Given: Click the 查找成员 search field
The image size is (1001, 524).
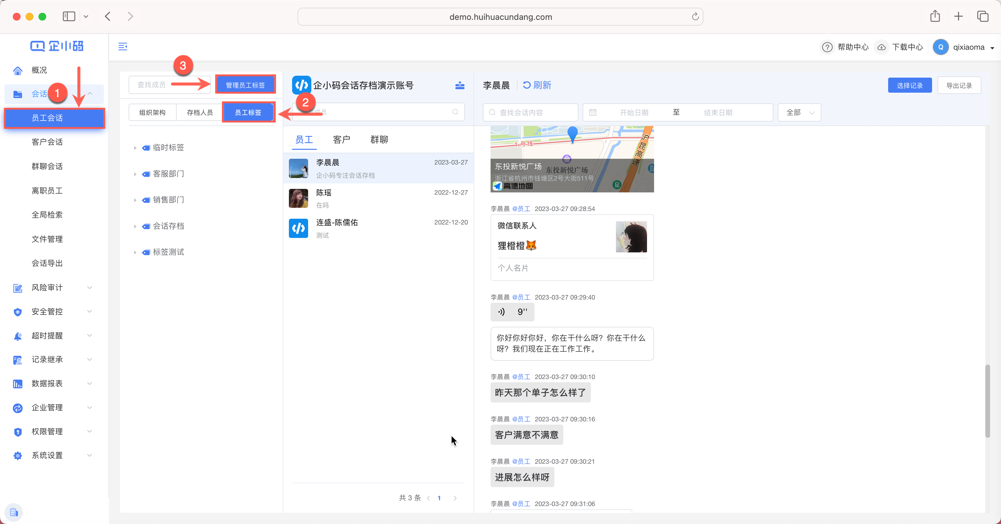Looking at the screenshot, I should click(170, 85).
